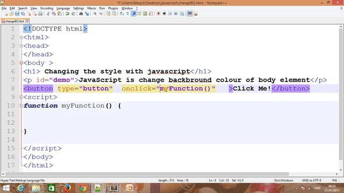Click the Open file toolbar icon
344x193 pixels.
coord(11,14)
